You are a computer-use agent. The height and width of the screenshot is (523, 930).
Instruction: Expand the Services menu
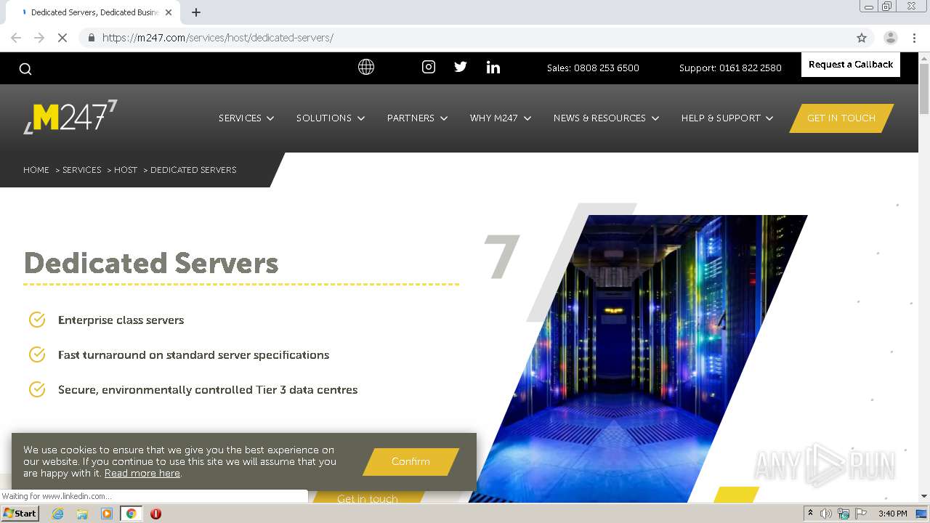(x=246, y=118)
